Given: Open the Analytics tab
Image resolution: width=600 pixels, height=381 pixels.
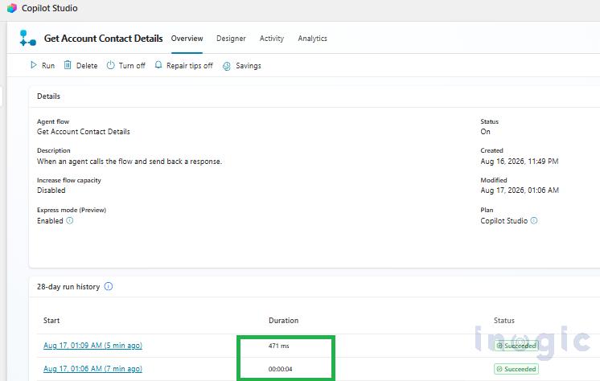Looking at the screenshot, I should pos(313,39).
